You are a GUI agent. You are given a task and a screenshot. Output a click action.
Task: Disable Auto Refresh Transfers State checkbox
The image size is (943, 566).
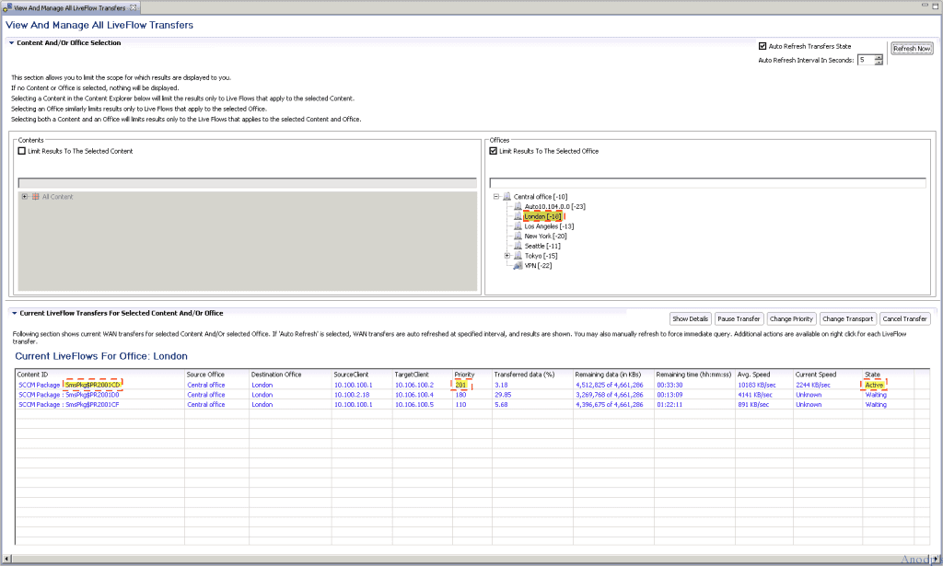point(763,46)
